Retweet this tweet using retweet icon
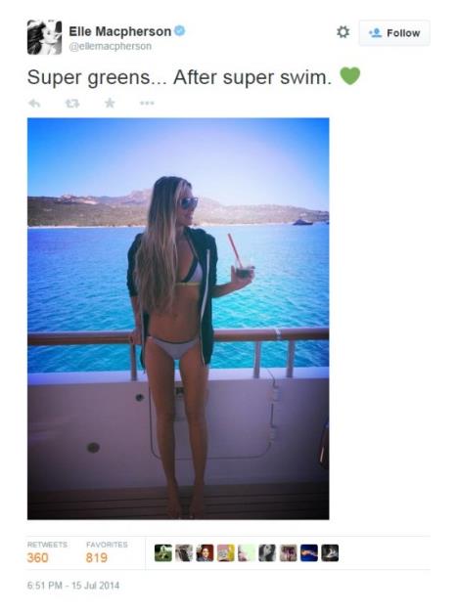The height and width of the screenshot is (614, 458). point(72,104)
